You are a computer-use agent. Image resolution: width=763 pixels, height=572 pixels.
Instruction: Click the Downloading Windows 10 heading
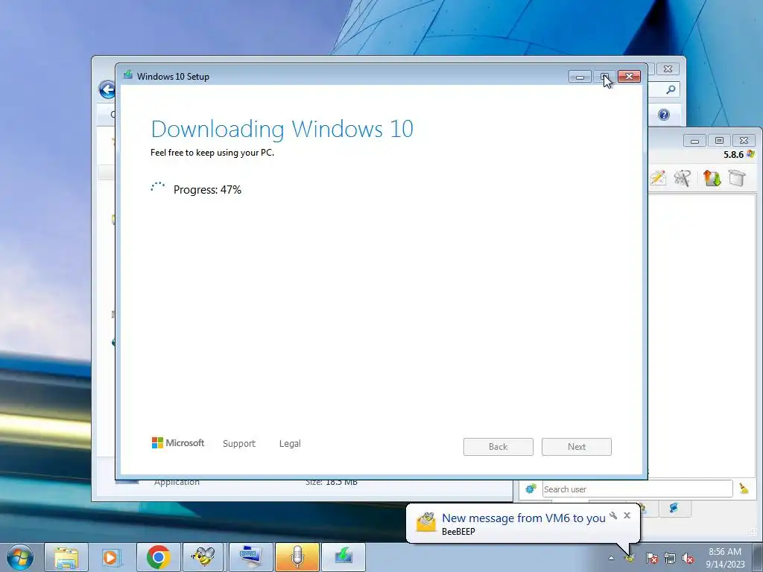click(x=282, y=129)
